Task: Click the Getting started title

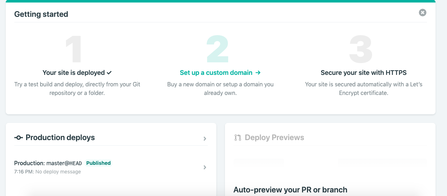Action: [41, 14]
